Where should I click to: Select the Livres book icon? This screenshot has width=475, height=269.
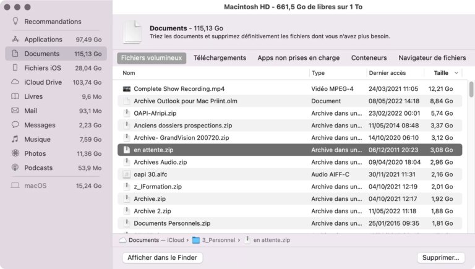click(x=15, y=96)
